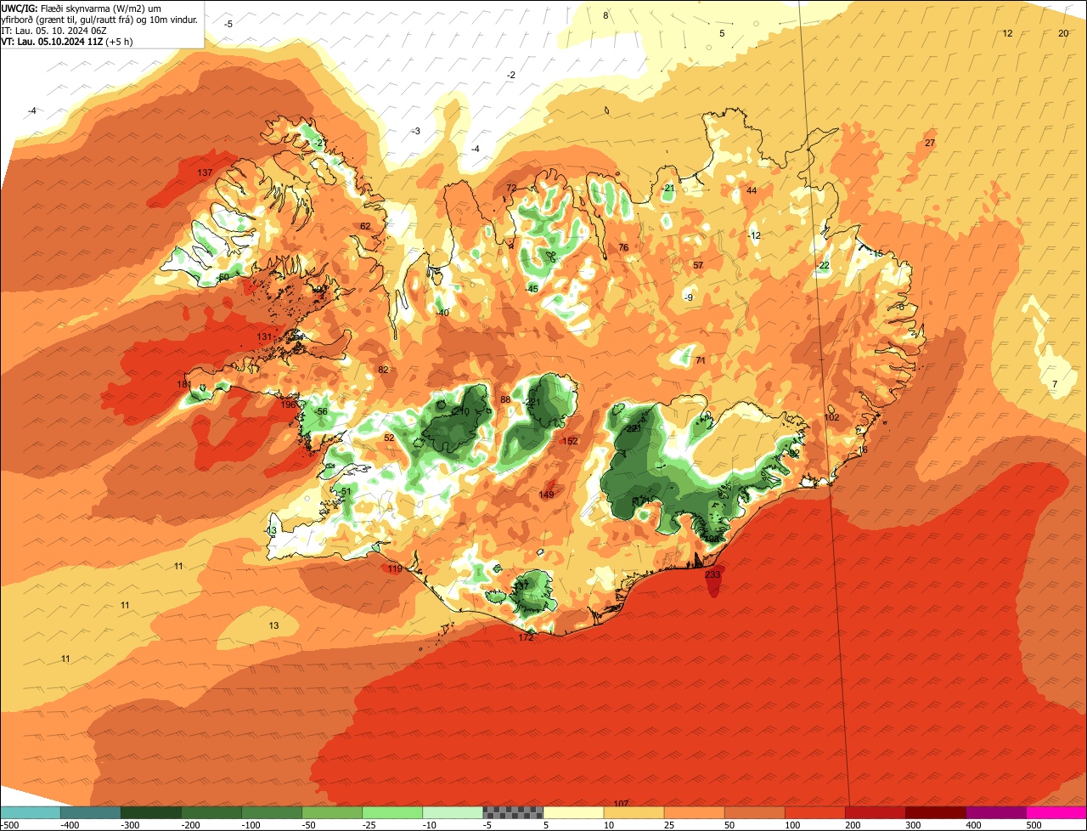
Task: Click the magenta 500 legend swatch
Action: pos(1056,812)
